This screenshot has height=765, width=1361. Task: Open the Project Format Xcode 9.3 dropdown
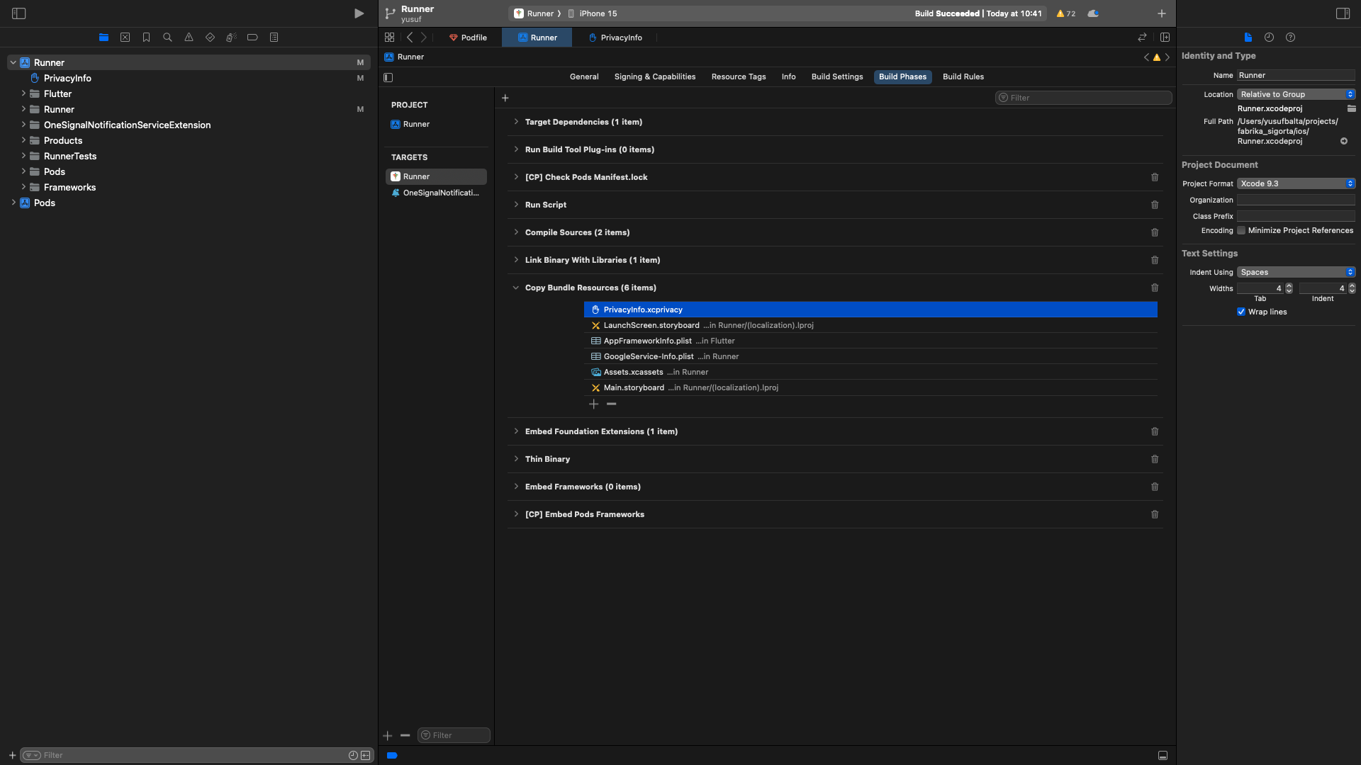(x=1296, y=183)
